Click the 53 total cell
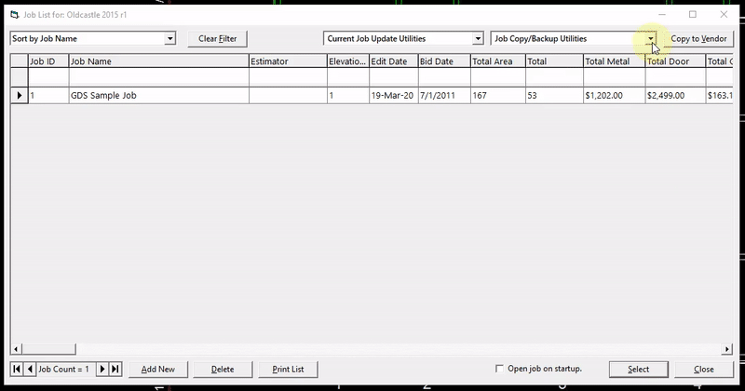 coord(554,96)
